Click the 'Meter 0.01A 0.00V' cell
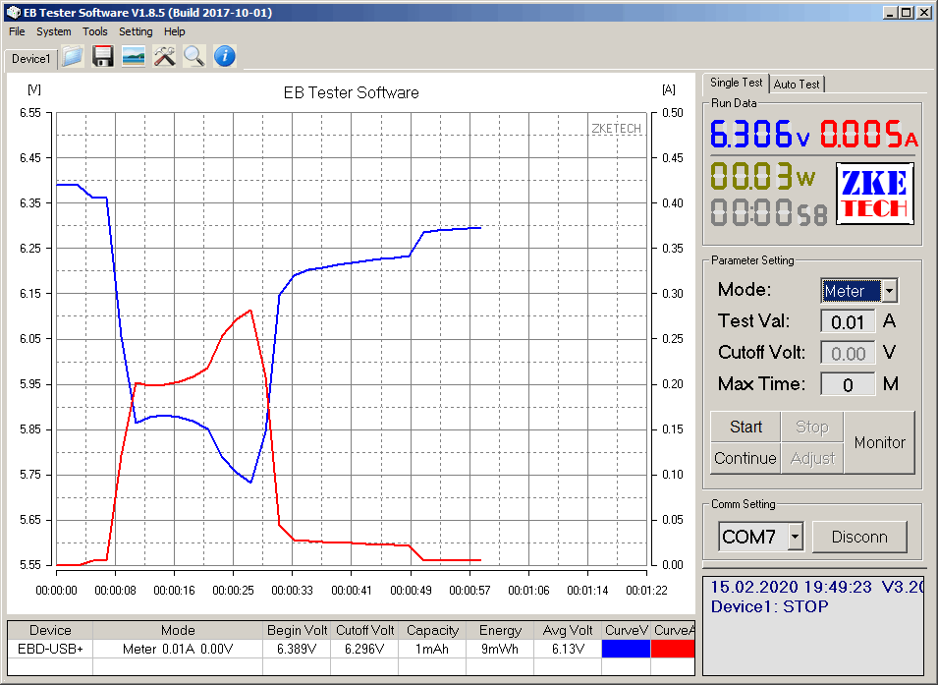938x685 pixels. pyautogui.click(x=178, y=649)
